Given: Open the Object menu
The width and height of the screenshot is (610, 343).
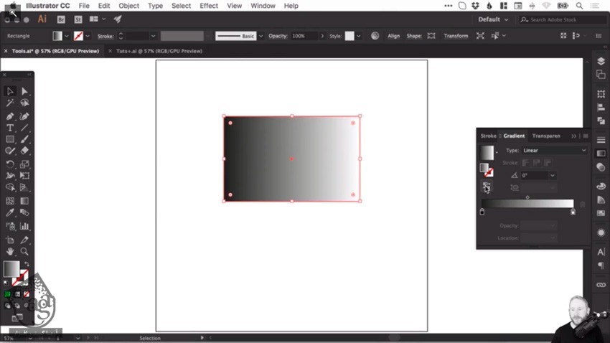Looking at the screenshot, I should pos(128,6).
